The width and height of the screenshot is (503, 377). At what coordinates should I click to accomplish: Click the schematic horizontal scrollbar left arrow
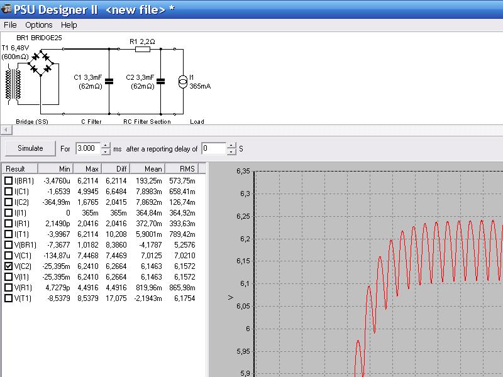tap(5, 129)
